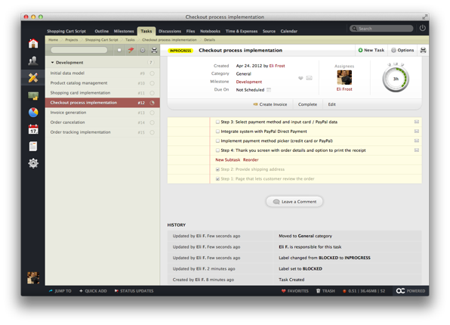Image resolution: width=450 pixels, height=325 pixels.
Task: Click envelope icon for PayPal Direct Payment subtask
Action: pos(417,132)
